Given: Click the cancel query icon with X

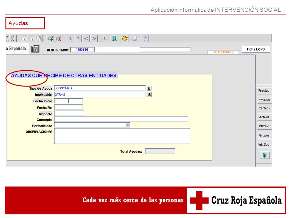Looking at the screenshot, I should (x=24, y=38).
